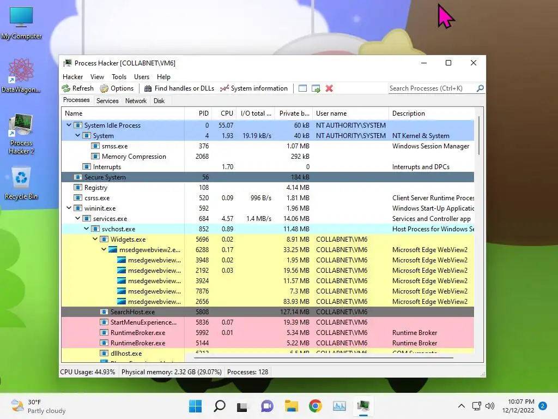
Task: Click the Widgets.exe process icon
Action: point(104,239)
